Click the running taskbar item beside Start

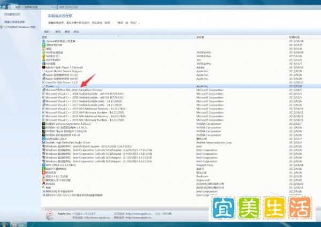tap(18, 225)
